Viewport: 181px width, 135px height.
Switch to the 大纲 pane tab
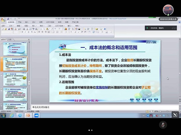click(9, 40)
